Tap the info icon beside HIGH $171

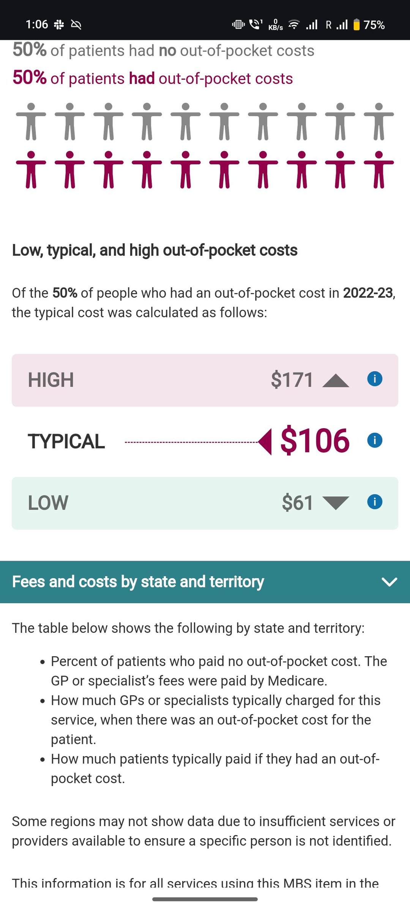pyautogui.click(x=375, y=379)
